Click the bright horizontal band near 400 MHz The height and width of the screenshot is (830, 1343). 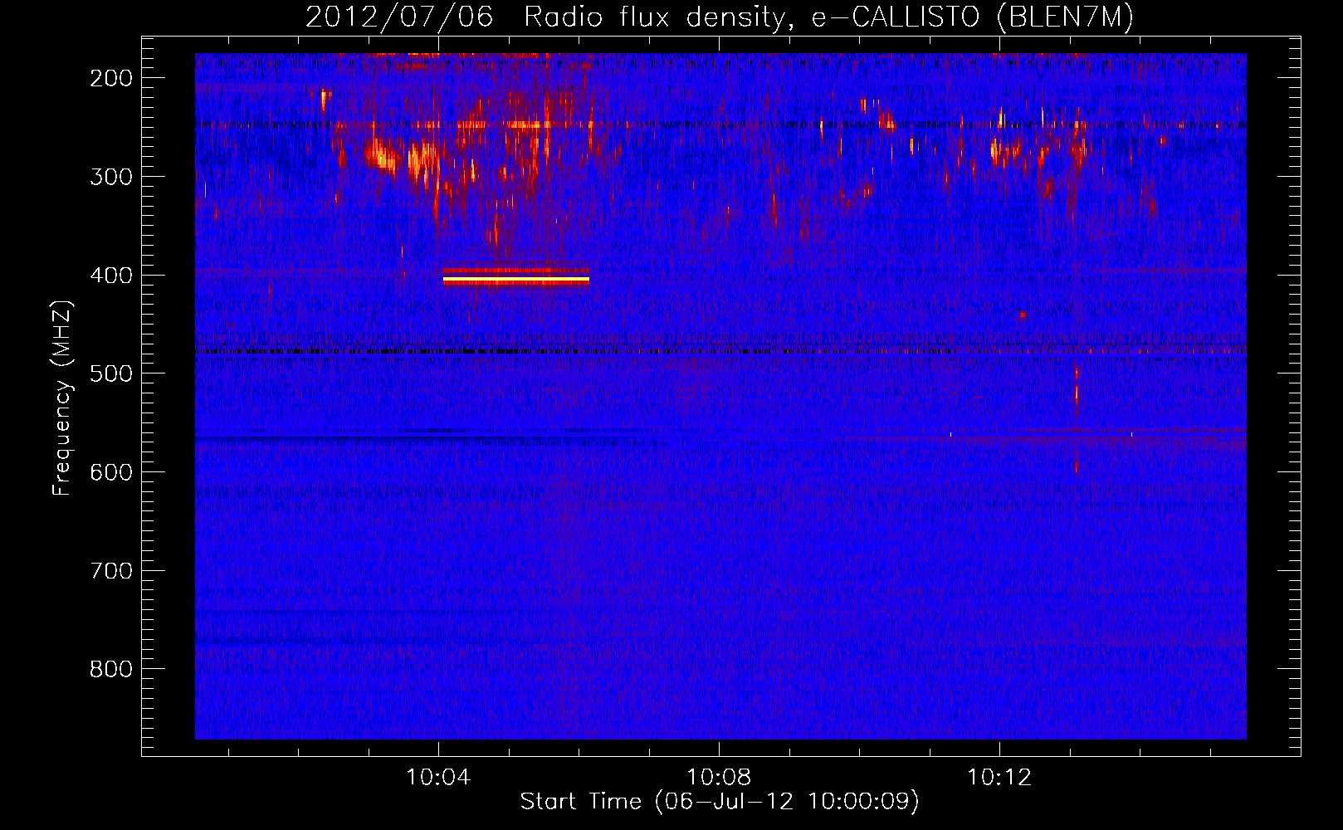(516, 277)
